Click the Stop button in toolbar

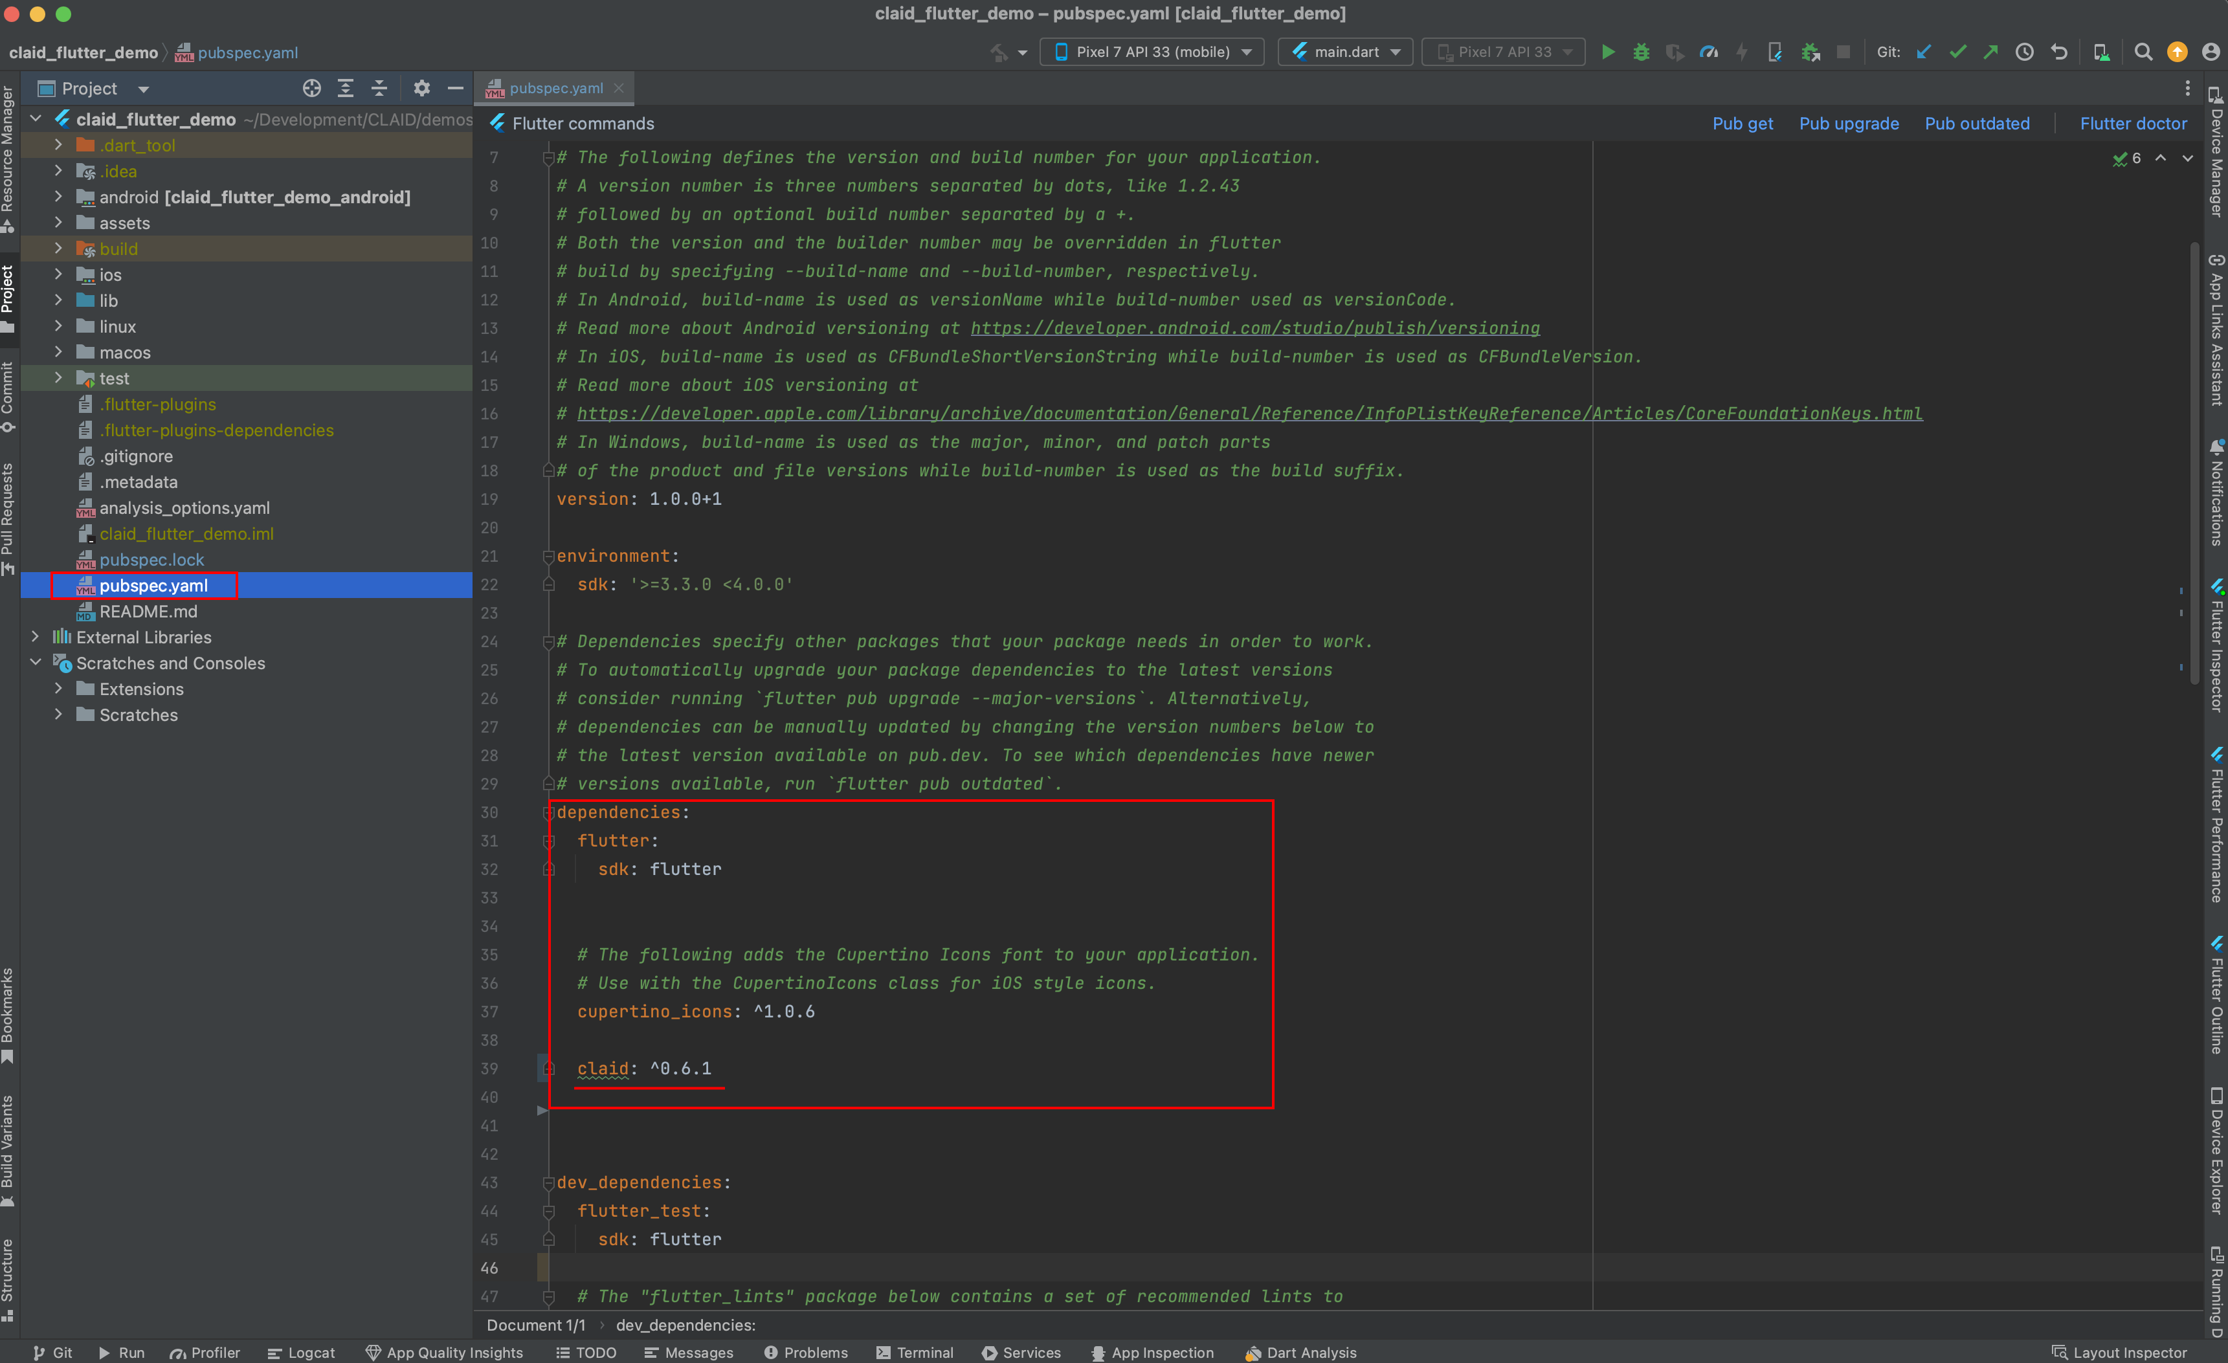[x=1844, y=52]
